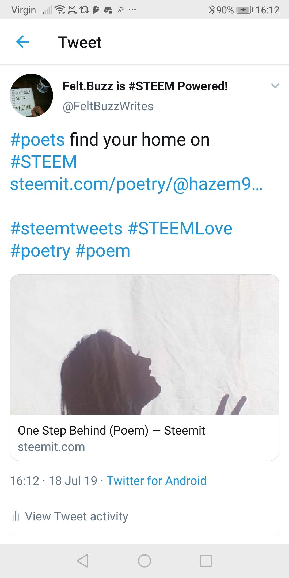Tap the #poetry hashtag

pos(40,251)
